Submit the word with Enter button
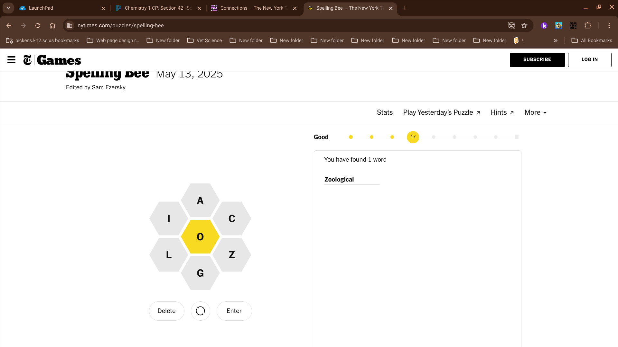The width and height of the screenshot is (618, 347). (x=234, y=311)
